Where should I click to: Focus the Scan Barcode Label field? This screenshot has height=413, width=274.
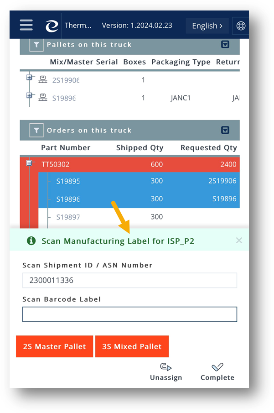pos(129,314)
